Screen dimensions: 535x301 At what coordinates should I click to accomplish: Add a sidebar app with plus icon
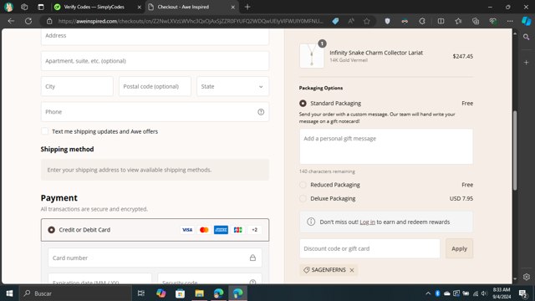click(526, 63)
